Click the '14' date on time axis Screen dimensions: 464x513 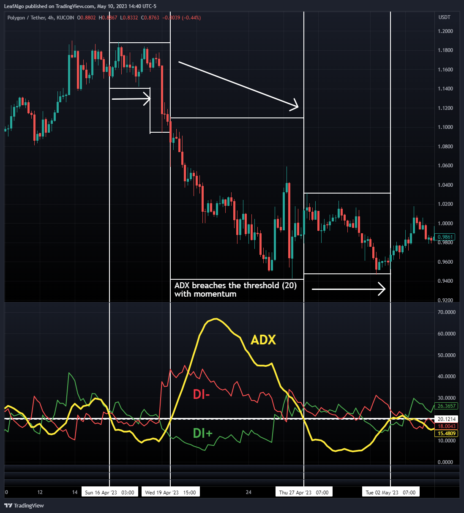click(75, 492)
